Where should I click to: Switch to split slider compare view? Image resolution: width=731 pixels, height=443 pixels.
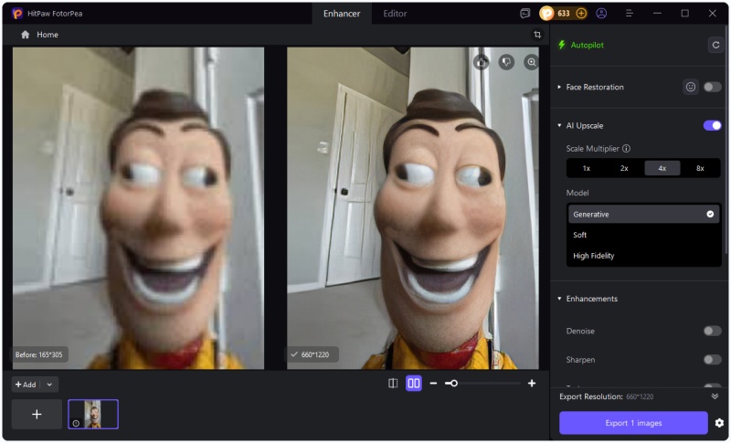(x=393, y=384)
